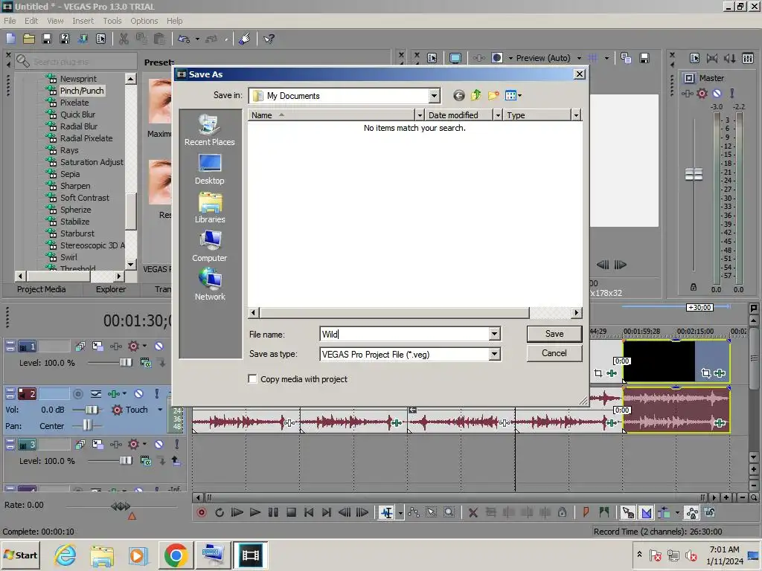
Task: Select Sepia in the plug-in list
Action: pyautogui.click(x=70, y=174)
